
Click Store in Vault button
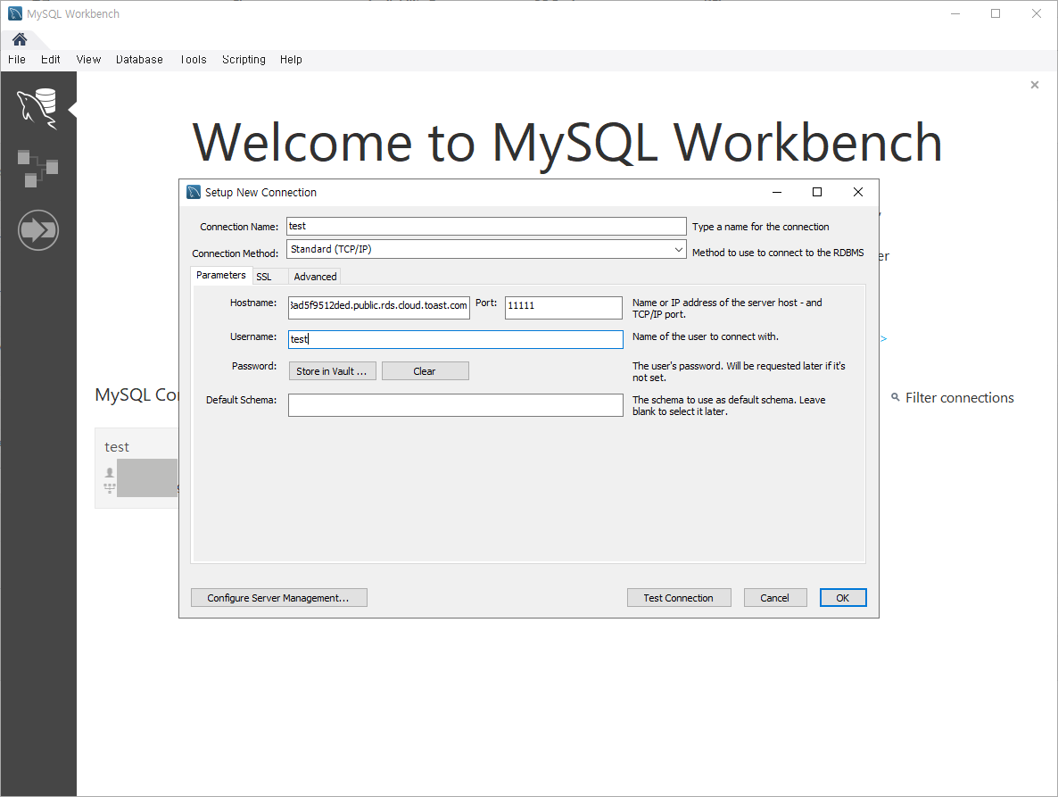pos(332,371)
